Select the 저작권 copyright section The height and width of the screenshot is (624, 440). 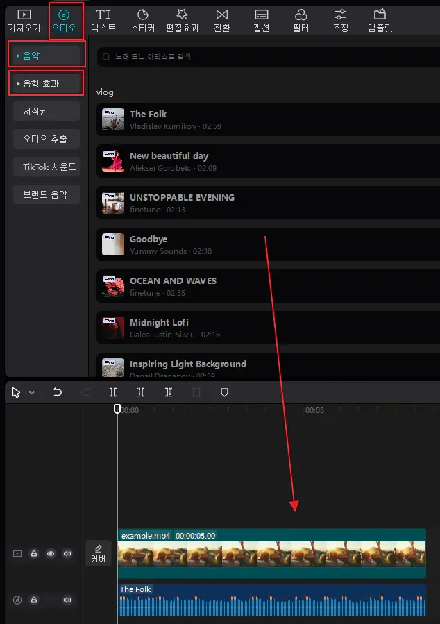(x=46, y=111)
